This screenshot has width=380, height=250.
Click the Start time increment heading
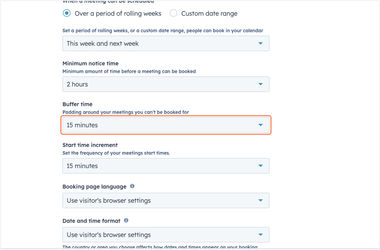90,145
